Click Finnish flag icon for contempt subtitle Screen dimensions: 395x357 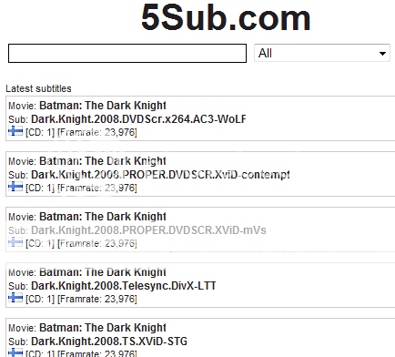[x=15, y=187]
